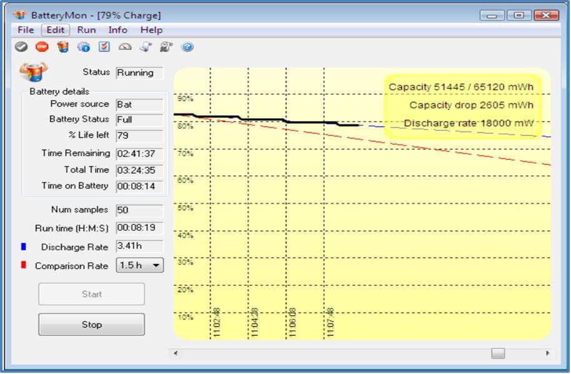Maximize the BatteryMon window

pyautogui.click(x=519, y=15)
